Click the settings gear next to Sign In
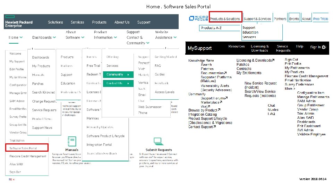The image size is (333, 187). 324,47
